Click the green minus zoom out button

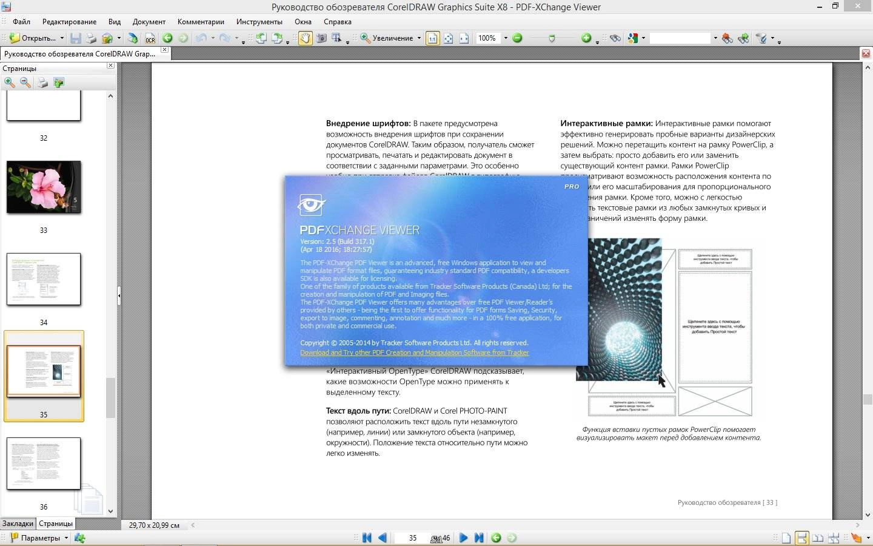coord(517,38)
